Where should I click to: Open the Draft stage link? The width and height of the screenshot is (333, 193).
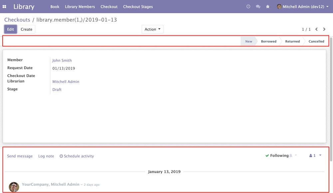(57, 89)
